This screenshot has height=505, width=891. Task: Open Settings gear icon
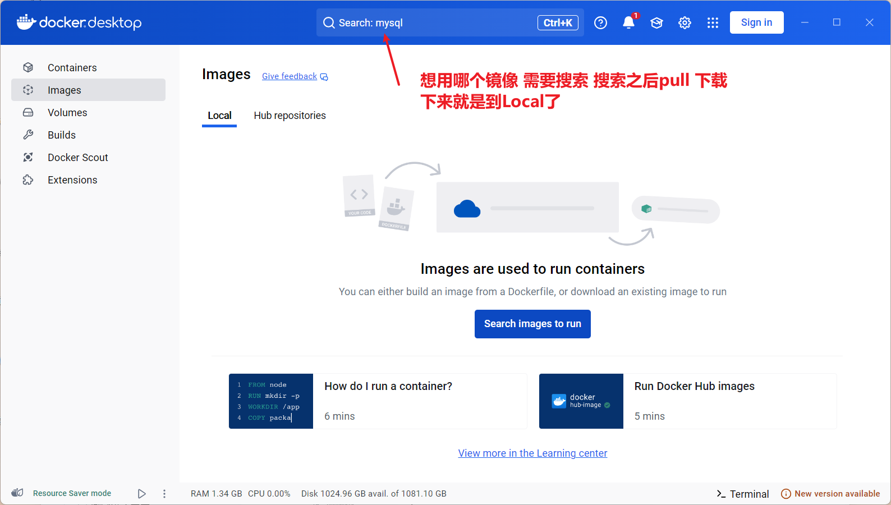point(685,23)
